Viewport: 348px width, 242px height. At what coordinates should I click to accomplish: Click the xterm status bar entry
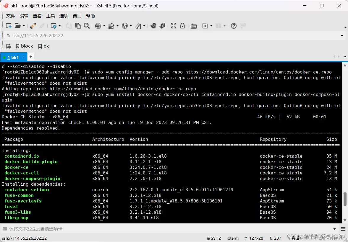pyautogui.click(x=233, y=238)
